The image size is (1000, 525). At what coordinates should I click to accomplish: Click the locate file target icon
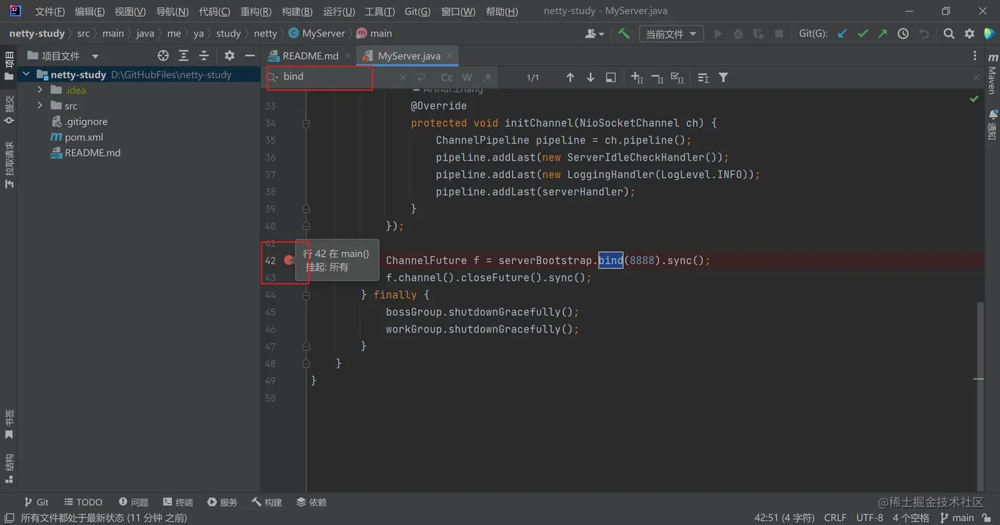click(163, 56)
